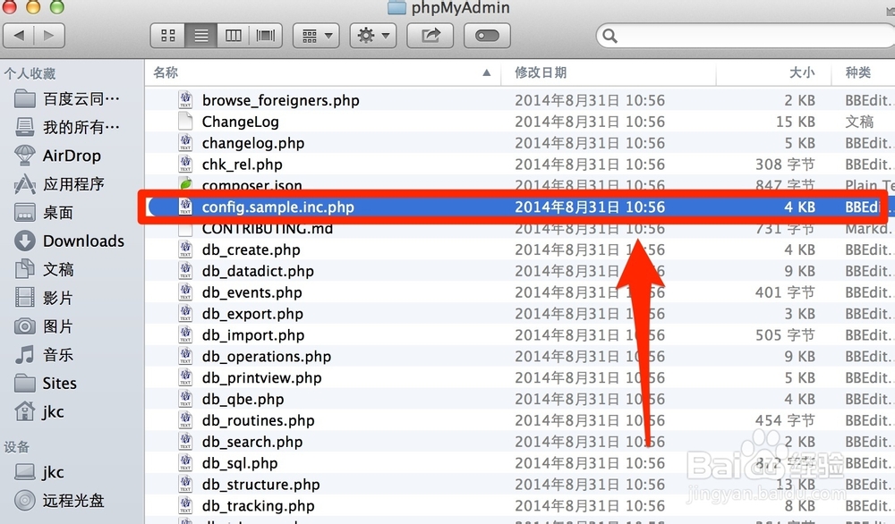The height and width of the screenshot is (524, 895).
Task: Open 百度云同步 folder in sidebar
Action: click(x=67, y=99)
